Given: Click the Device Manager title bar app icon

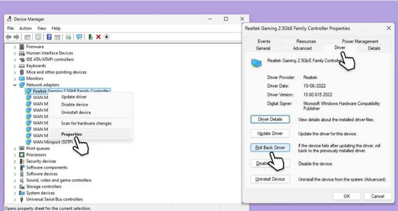Looking at the screenshot, I should 9,19.
